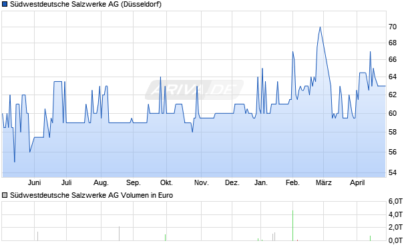Click the price axis value 62

(393, 95)
